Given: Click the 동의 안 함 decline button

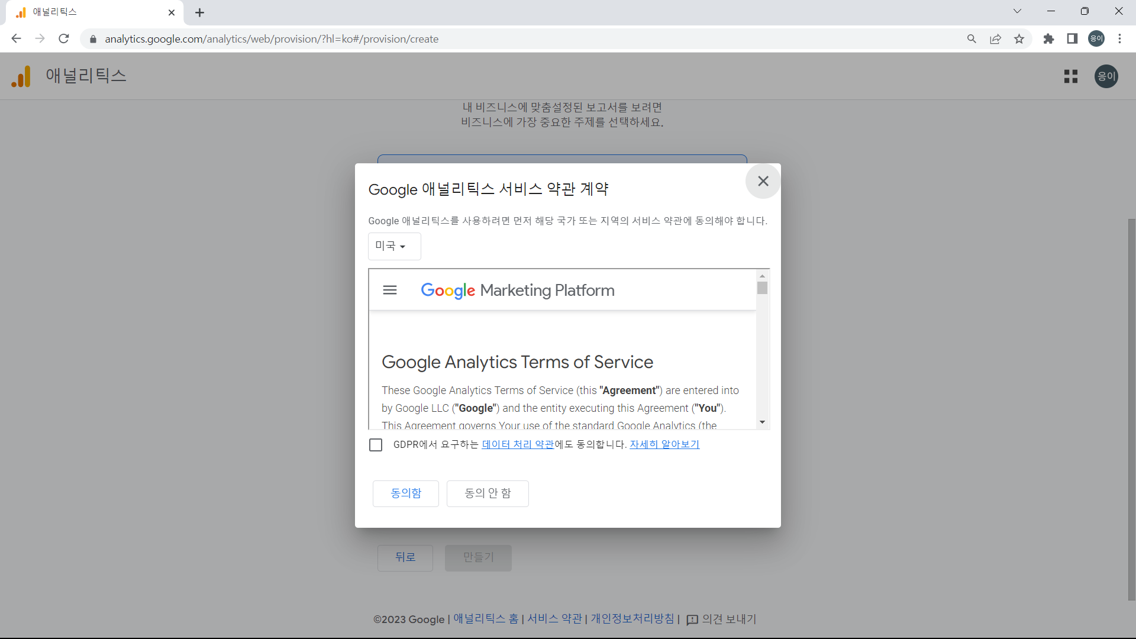Looking at the screenshot, I should (x=487, y=493).
